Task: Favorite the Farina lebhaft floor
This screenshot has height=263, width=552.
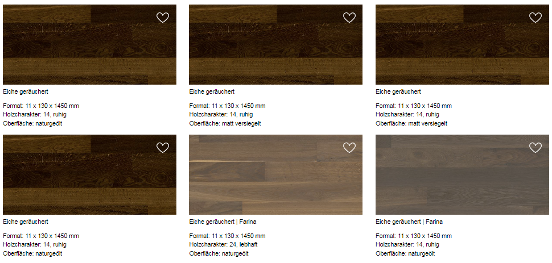Action: click(349, 148)
